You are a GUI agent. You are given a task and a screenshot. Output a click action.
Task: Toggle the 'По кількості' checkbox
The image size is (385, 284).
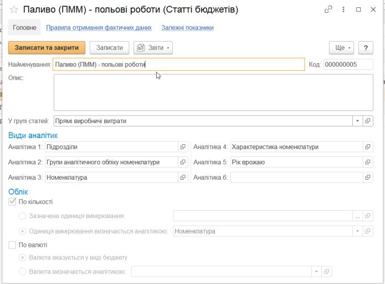[x=12, y=202]
